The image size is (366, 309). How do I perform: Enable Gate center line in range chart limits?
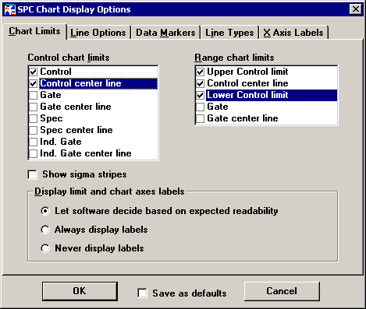200,118
